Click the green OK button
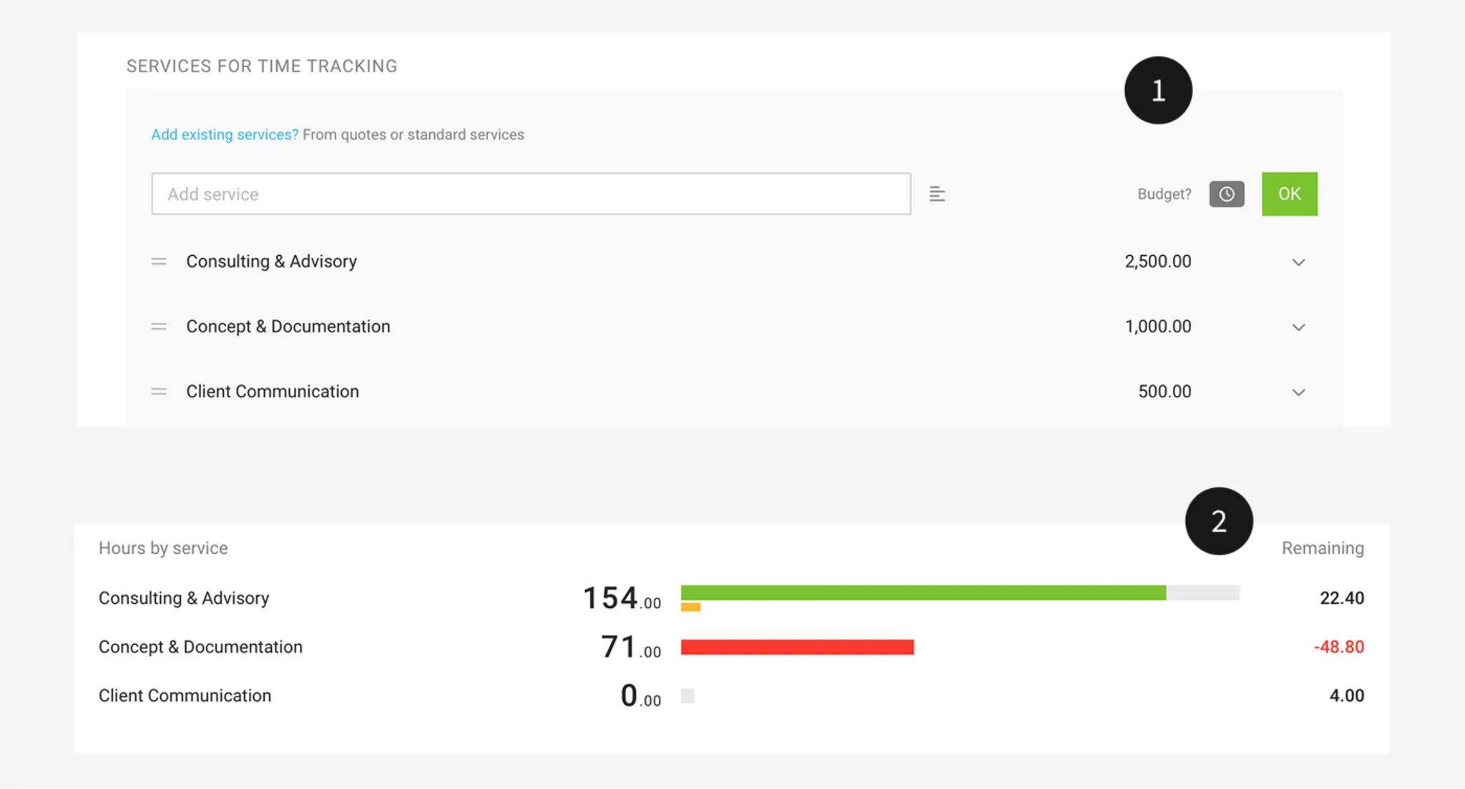The image size is (1465, 789). coord(1290,194)
